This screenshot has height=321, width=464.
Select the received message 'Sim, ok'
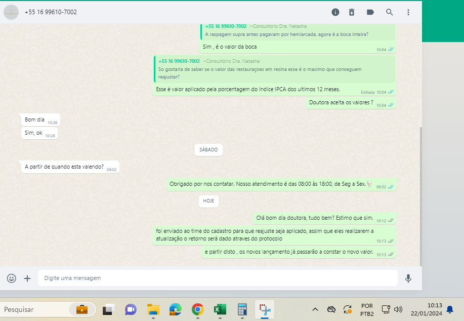(39, 133)
